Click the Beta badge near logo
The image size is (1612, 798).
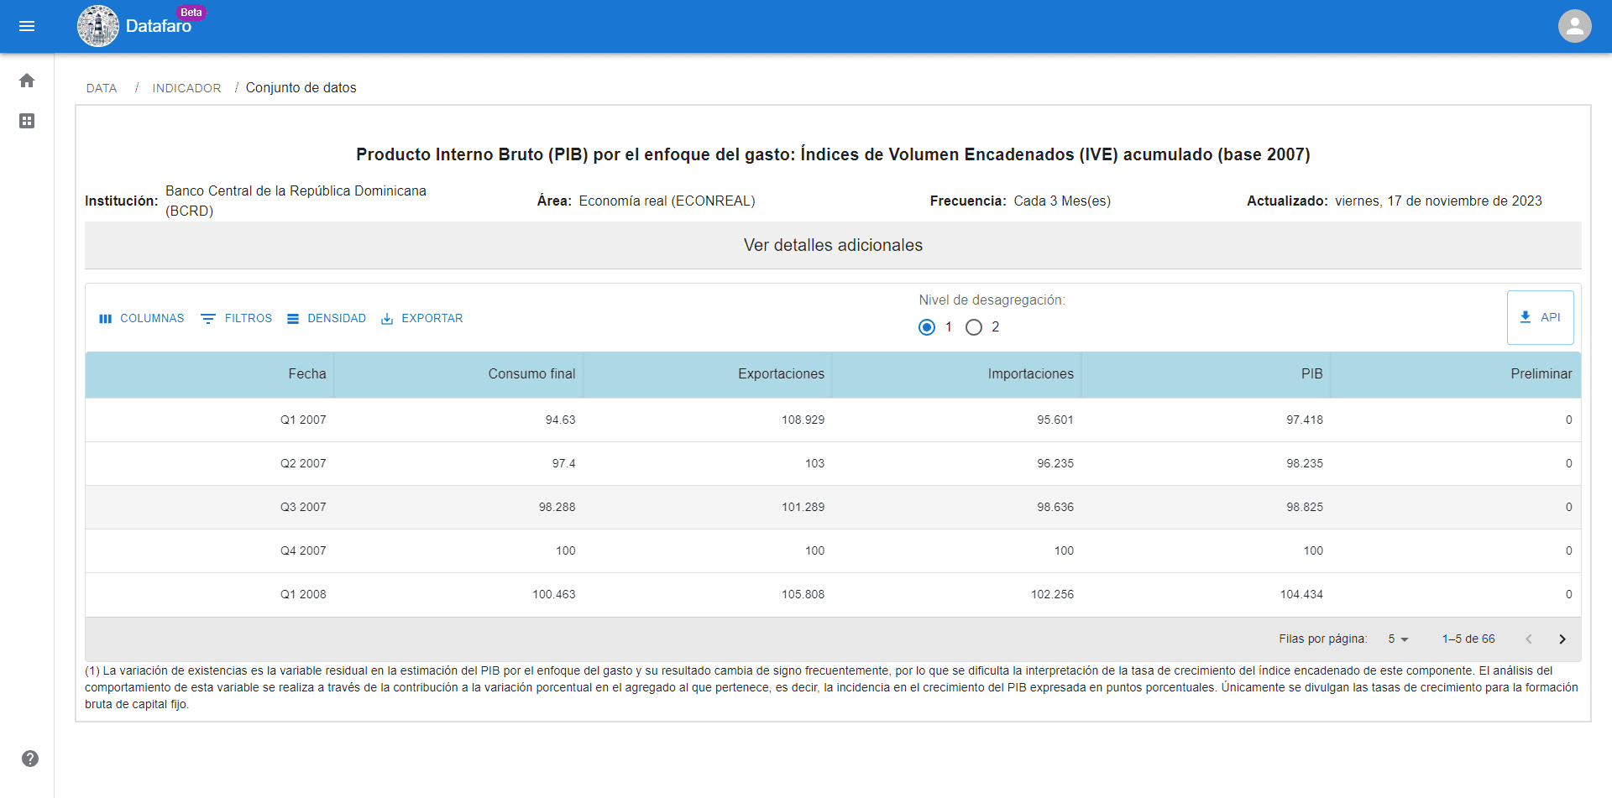191,13
